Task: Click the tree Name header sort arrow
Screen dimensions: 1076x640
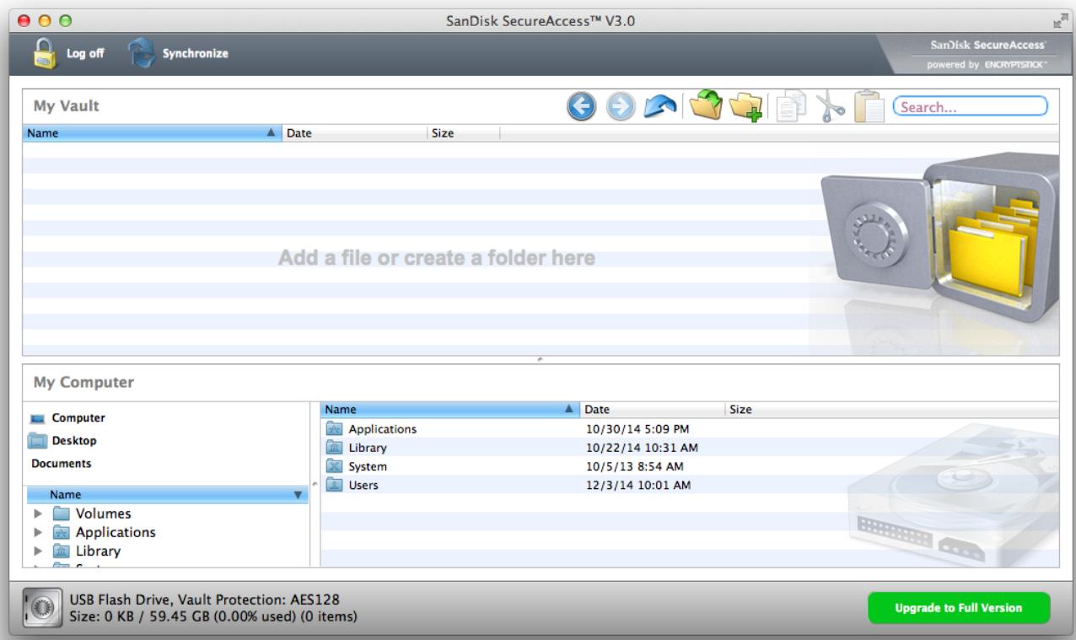Action: tap(297, 495)
